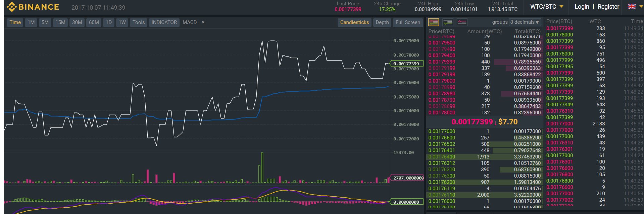Click the 24h Low 0.00146101 value
Screen dimensions: 644x214
(464, 9)
